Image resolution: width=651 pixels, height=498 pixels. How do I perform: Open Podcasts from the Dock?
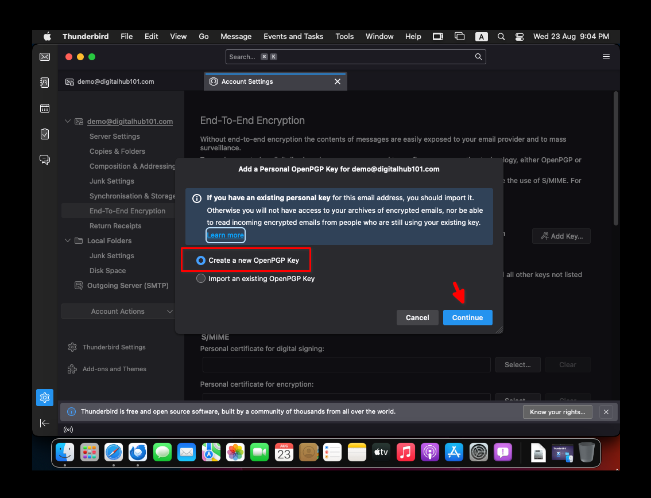[x=430, y=452]
